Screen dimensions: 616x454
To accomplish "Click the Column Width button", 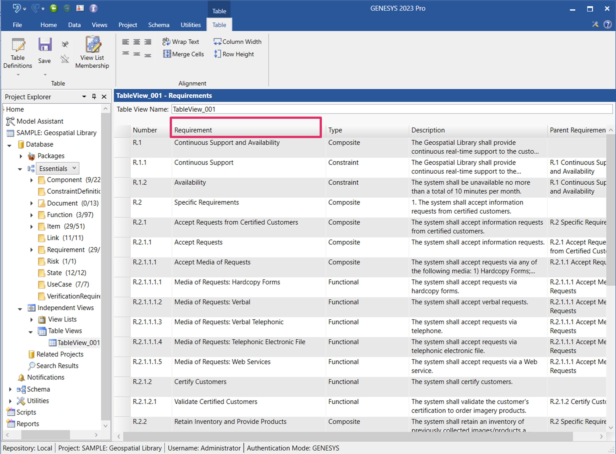I will click(238, 42).
